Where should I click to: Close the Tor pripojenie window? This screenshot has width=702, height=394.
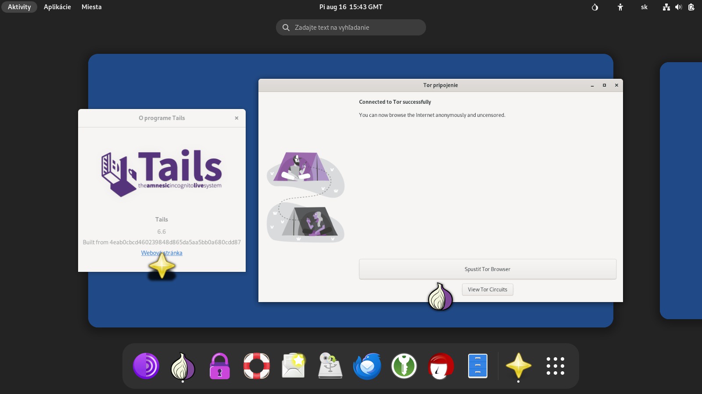coord(616,85)
